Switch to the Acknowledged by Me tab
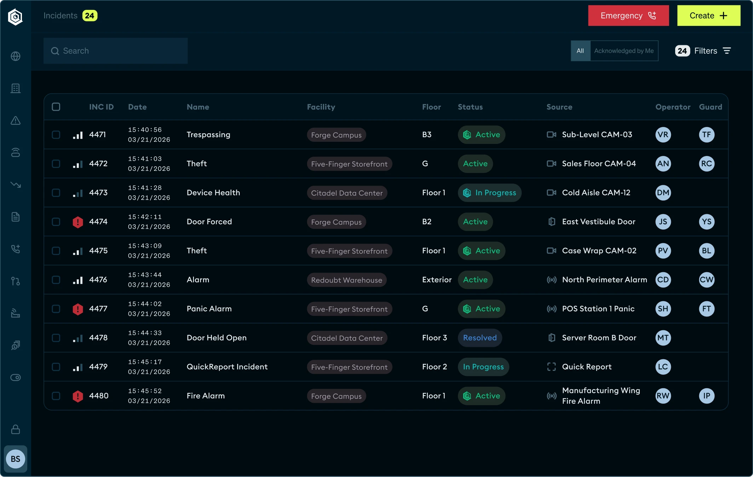This screenshot has width=753, height=477. point(624,51)
